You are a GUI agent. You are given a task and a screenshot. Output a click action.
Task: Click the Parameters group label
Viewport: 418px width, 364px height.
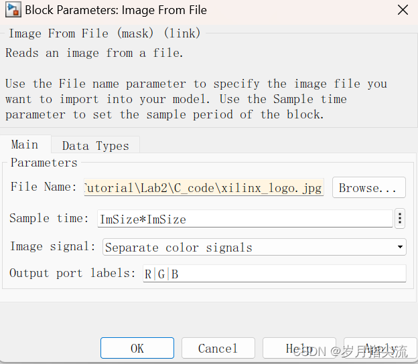44,163
